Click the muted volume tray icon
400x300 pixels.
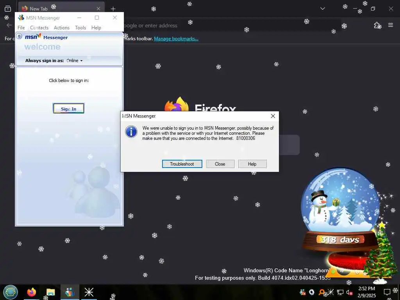pos(349,292)
